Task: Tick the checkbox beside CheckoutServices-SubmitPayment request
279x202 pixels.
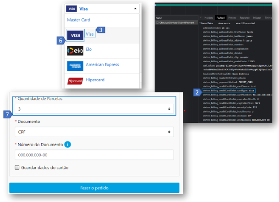Action: click(157, 23)
